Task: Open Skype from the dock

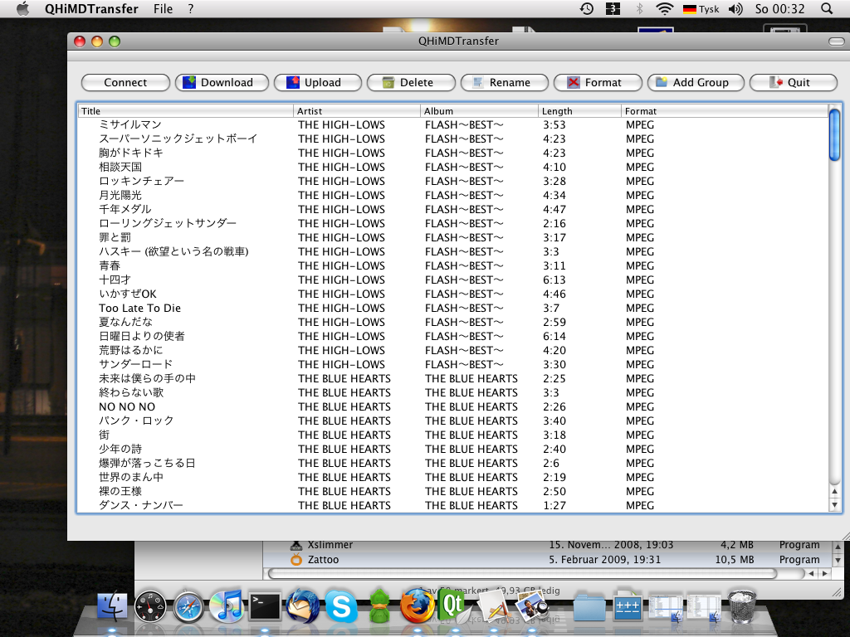Action: (x=341, y=607)
